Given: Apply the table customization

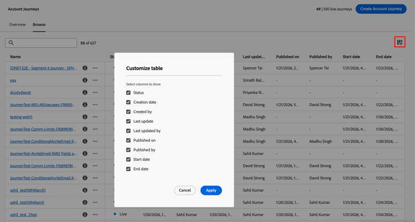Looking at the screenshot, I should tap(211, 191).
